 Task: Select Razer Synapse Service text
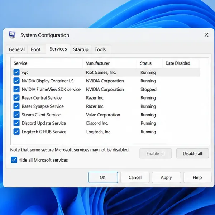[43, 106]
